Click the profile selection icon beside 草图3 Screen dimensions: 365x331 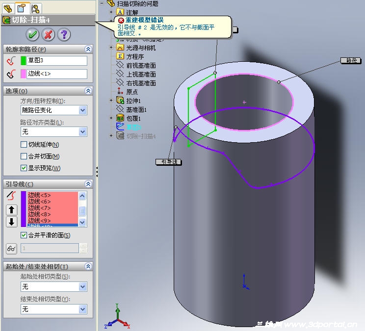coord(11,61)
